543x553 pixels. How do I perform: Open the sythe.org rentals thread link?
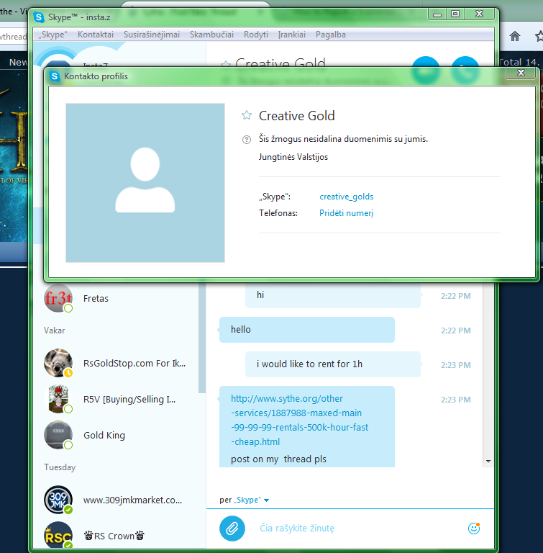tap(299, 420)
